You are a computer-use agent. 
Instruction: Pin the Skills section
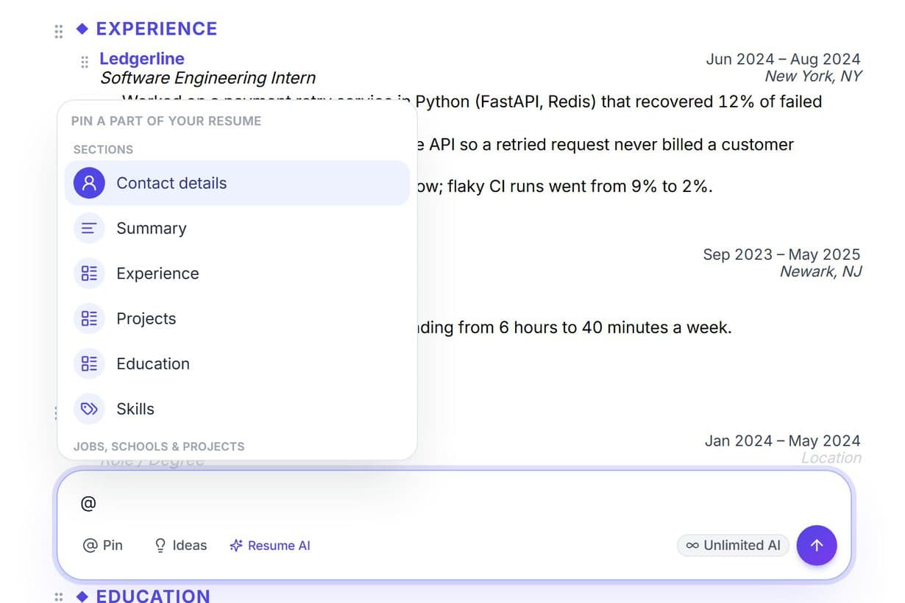[237, 409]
